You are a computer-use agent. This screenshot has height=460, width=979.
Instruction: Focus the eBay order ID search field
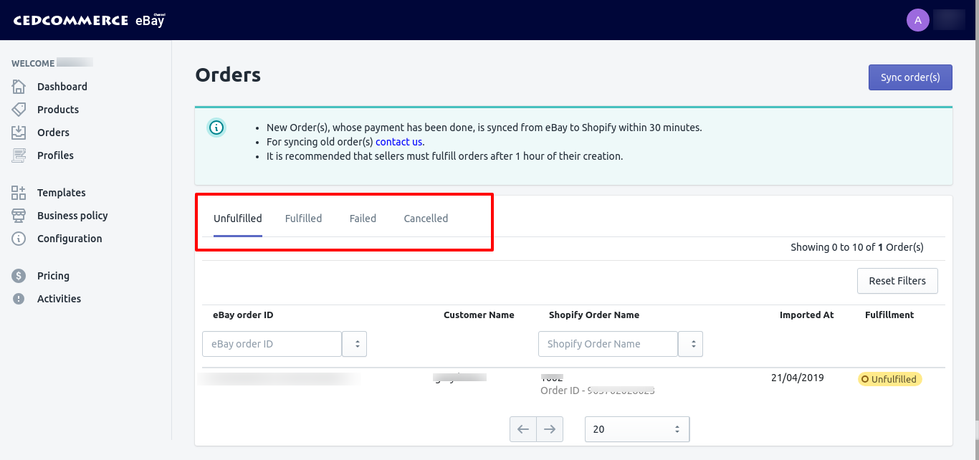tap(272, 344)
